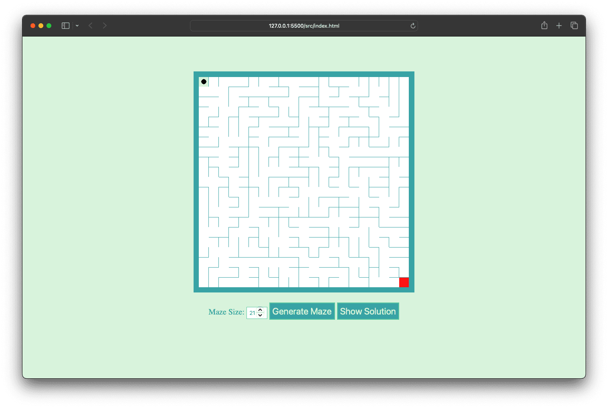Click the Show Solution button
The width and height of the screenshot is (608, 408).
[x=368, y=311]
